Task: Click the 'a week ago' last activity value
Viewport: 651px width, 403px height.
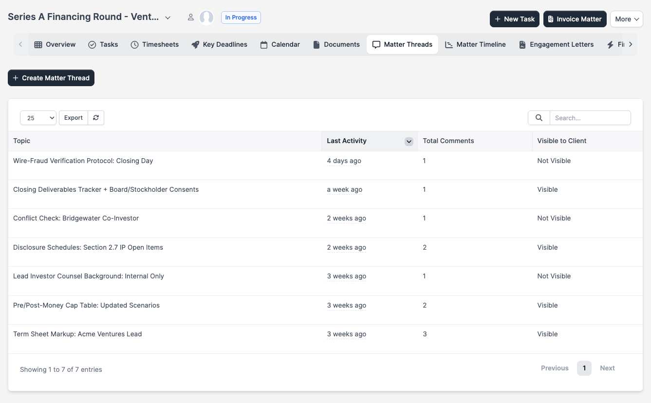Action: pyautogui.click(x=345, y=189)
